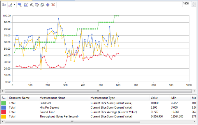Select the Hits Per Second row
198x125 pixels.
point(99,108)
